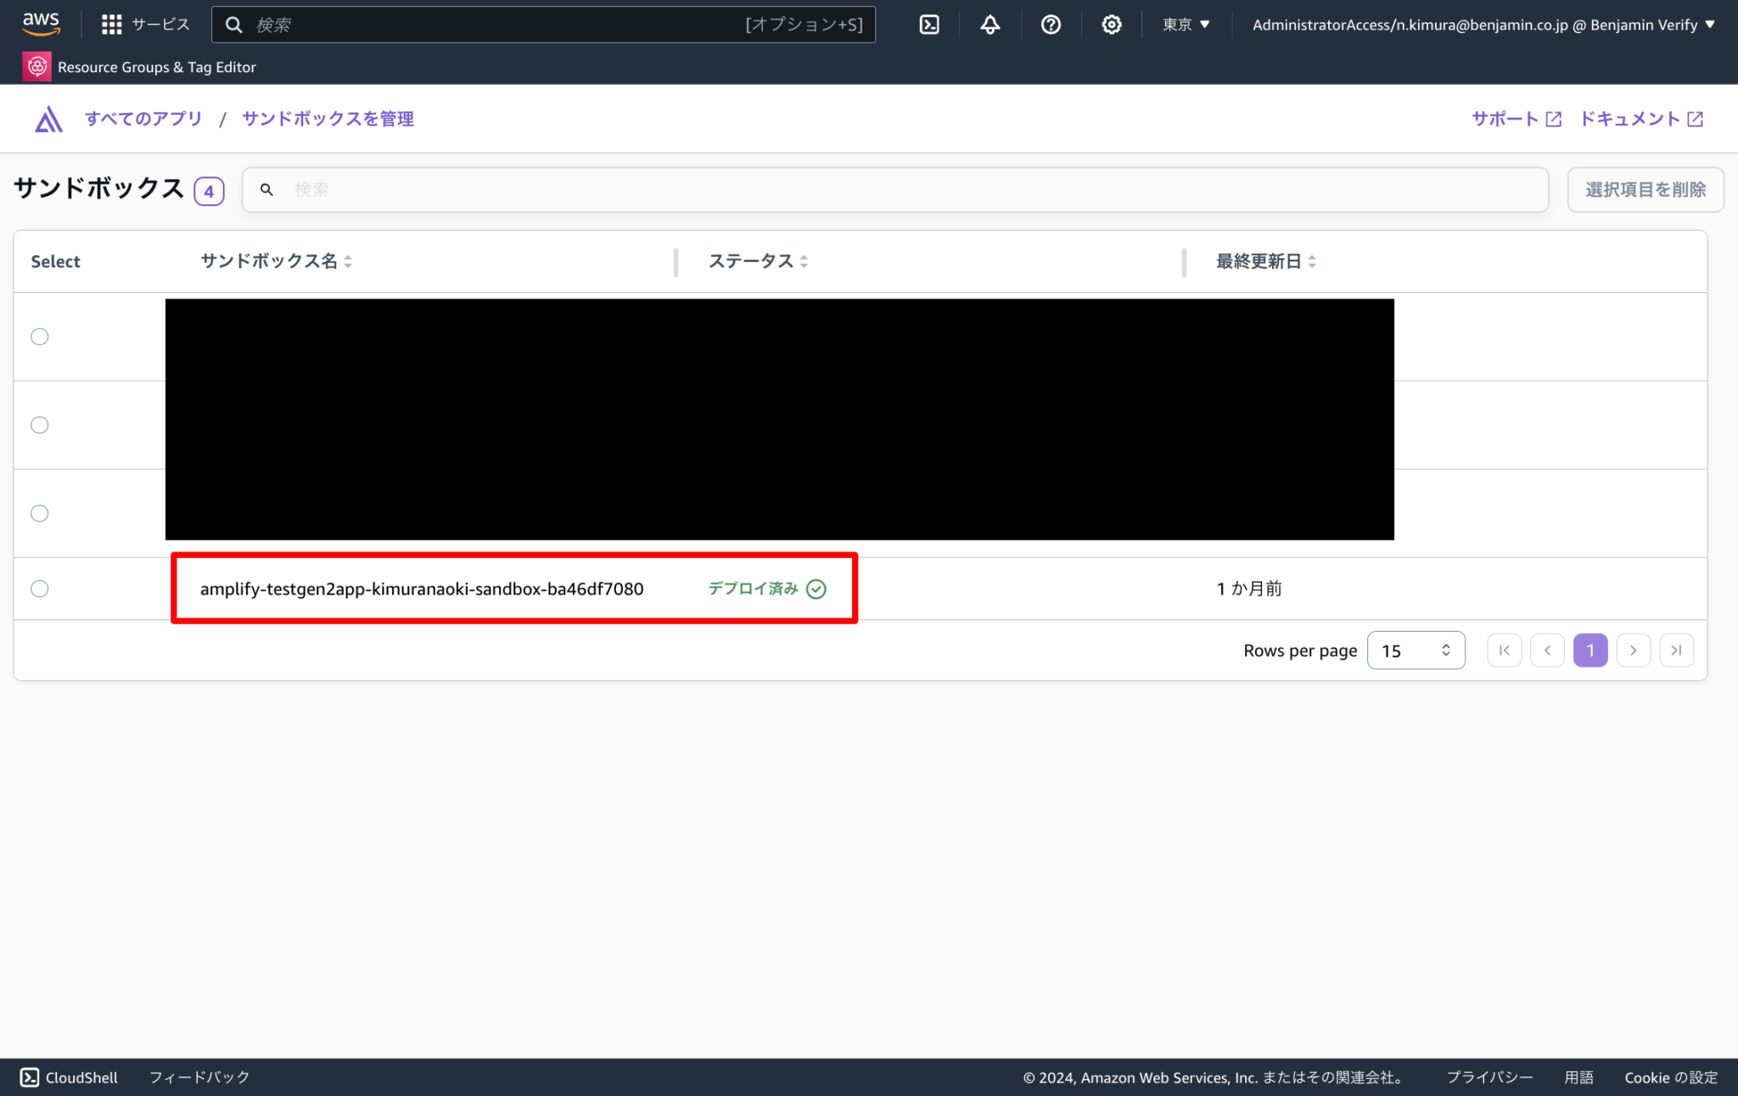Click サンドボックスを管理 breadcrumb item

tap(327, 118)
